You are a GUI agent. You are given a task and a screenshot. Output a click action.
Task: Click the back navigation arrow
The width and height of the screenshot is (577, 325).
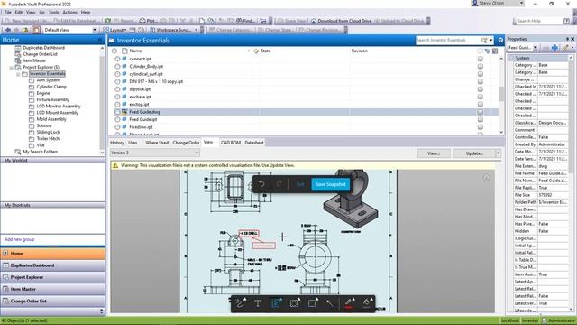coord(8,30)
